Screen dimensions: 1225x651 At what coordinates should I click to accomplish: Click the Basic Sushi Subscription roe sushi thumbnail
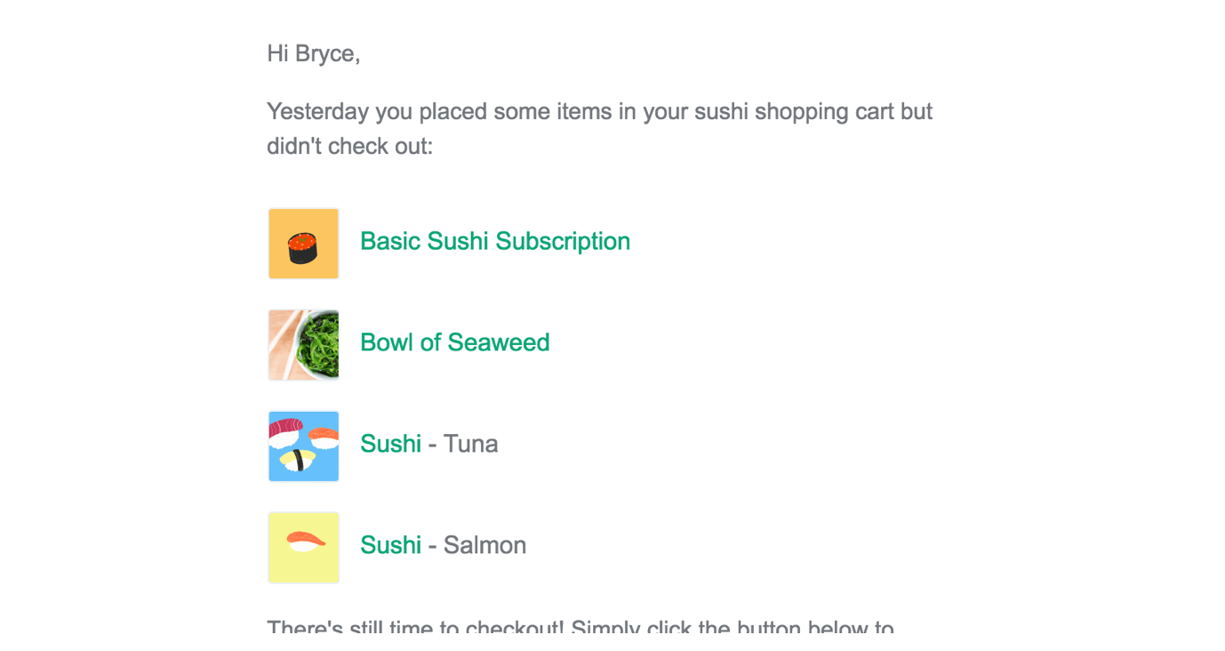(x=303, y=243)
